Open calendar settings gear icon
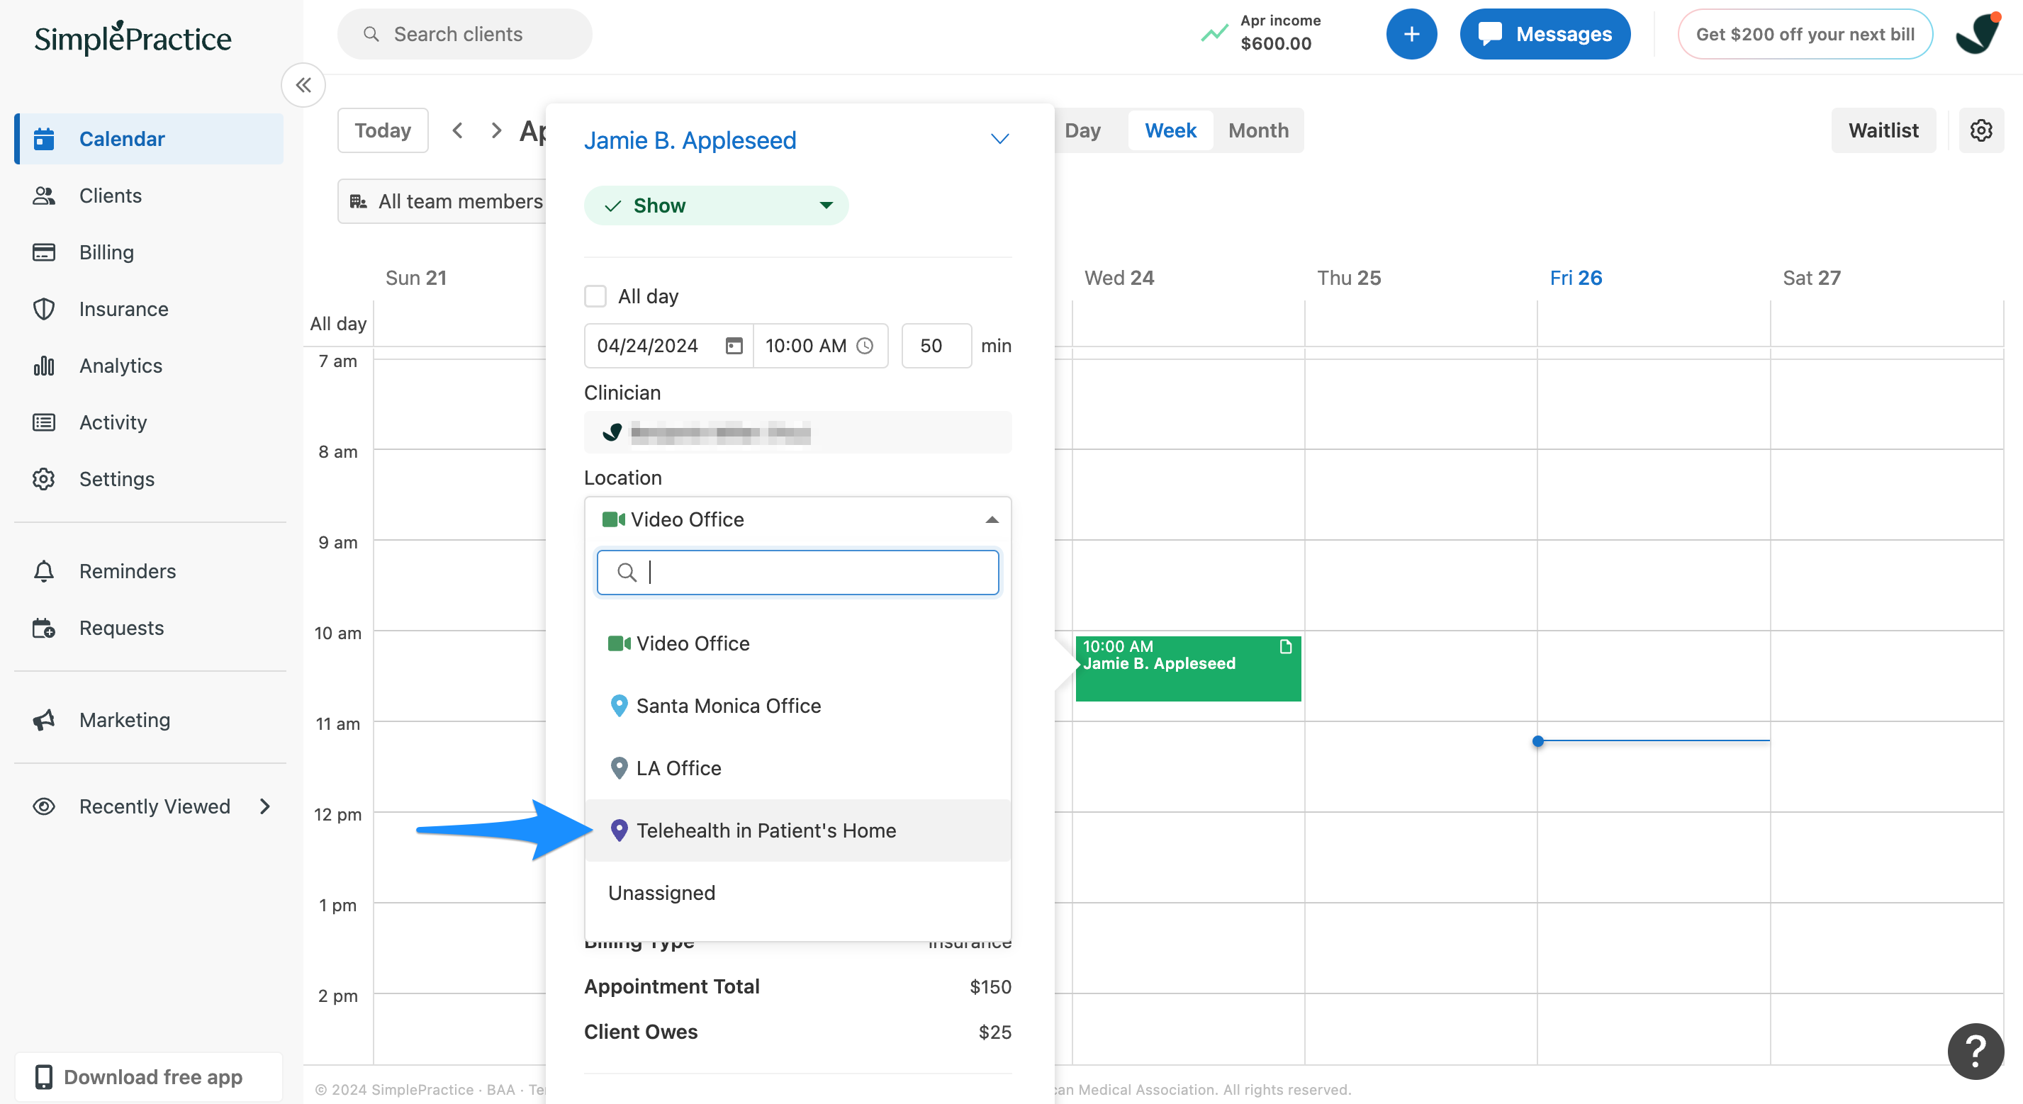This screenshot has height=1104, width=2023. (x=1980, y=130)
